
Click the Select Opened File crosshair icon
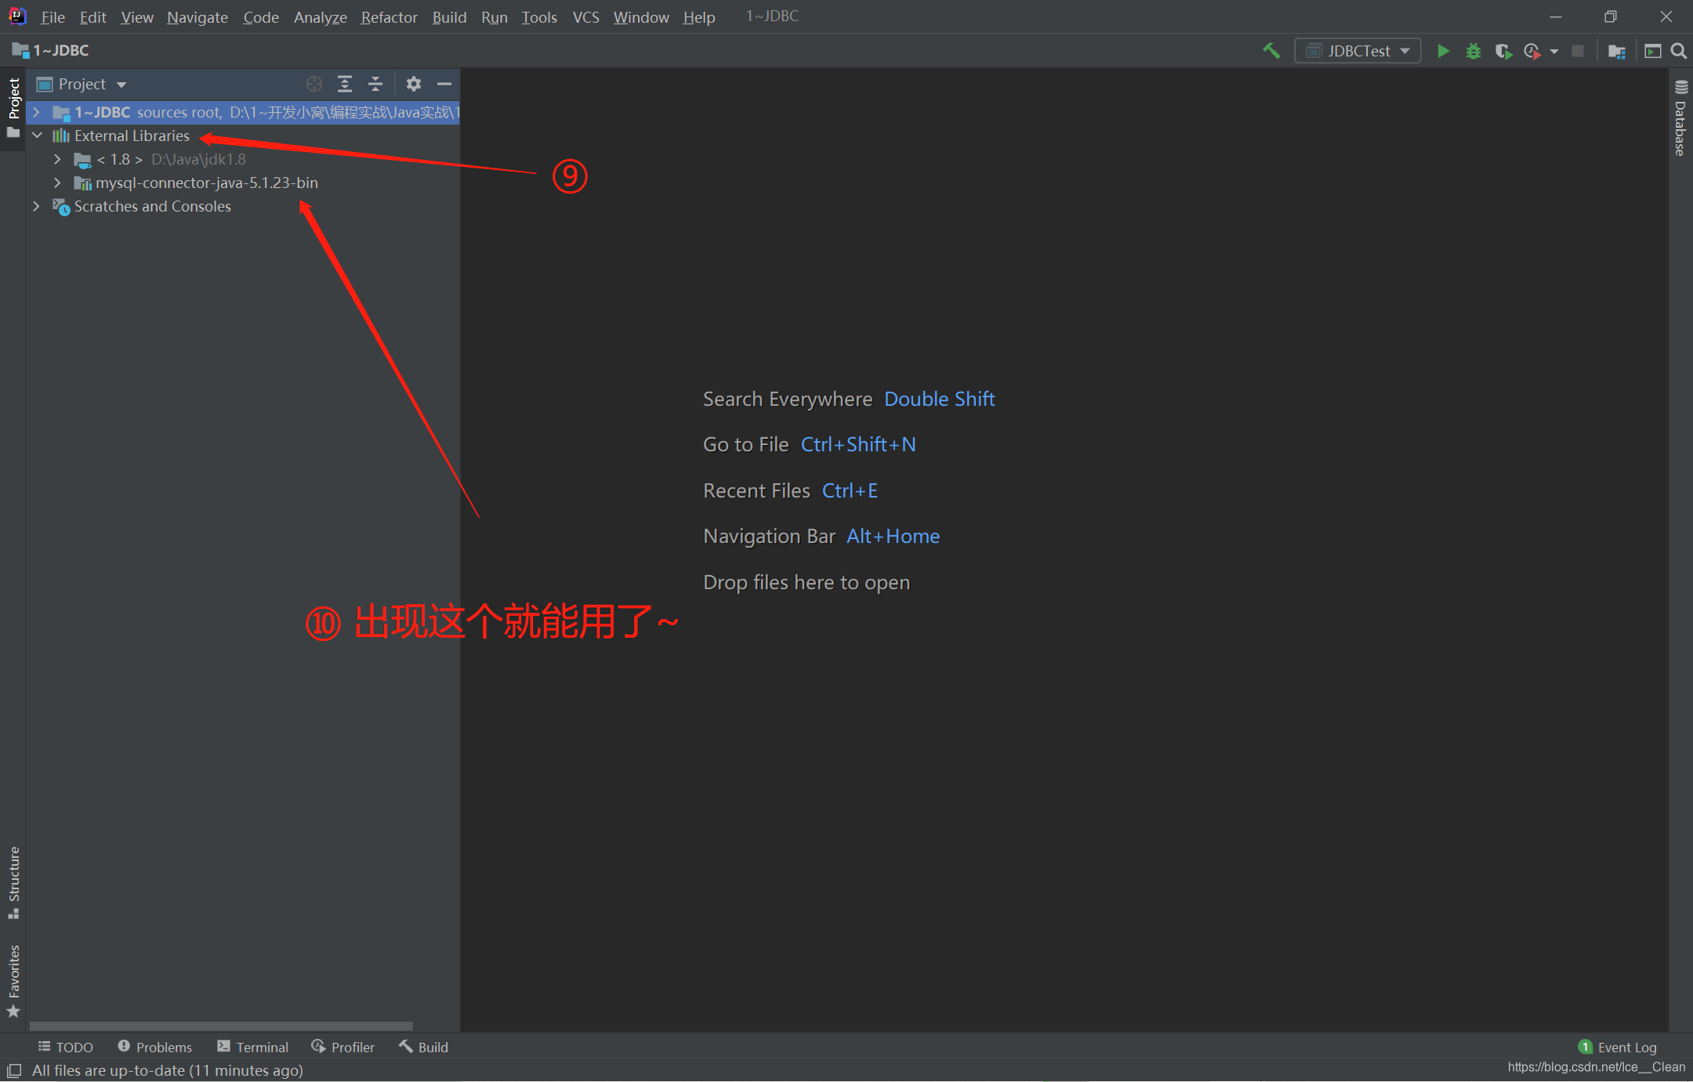click(x=314, y=84)
